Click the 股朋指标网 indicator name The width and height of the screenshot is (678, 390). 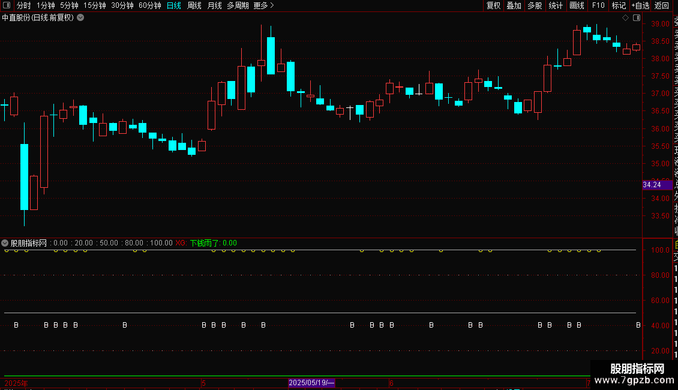pos(29,243)
